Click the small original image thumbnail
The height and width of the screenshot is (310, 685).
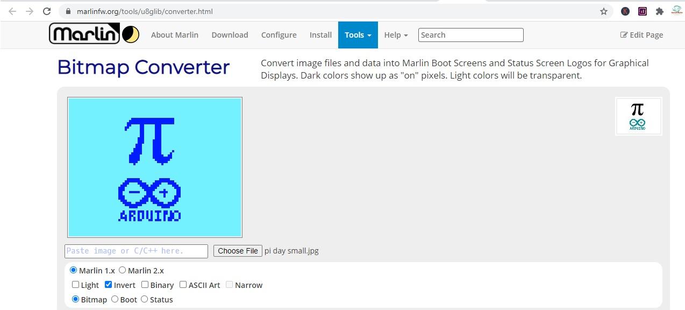(x=638, y=116)
